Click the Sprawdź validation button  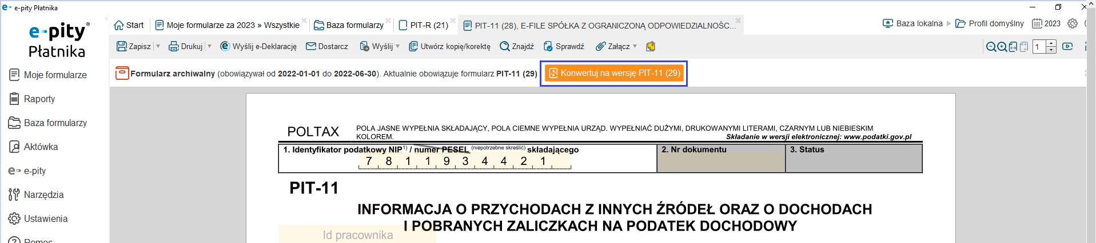tap(564, 46)
